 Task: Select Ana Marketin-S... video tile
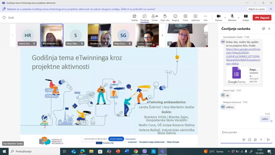click(52, 35)
